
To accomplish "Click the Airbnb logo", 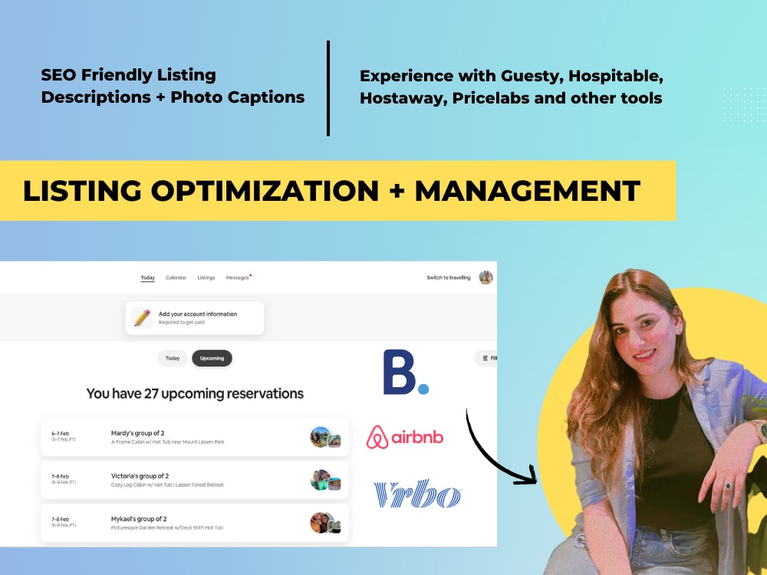I will pos(404,437).
